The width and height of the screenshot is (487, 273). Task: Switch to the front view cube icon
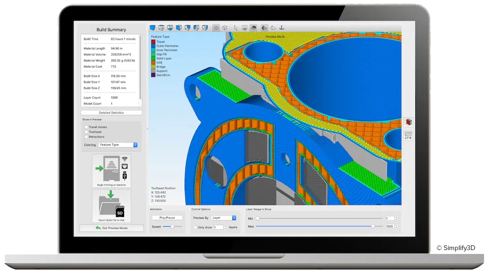tap(179, 28)
